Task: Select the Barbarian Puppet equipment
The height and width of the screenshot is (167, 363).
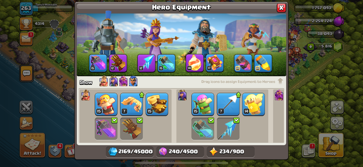Action: pos(106,104)
